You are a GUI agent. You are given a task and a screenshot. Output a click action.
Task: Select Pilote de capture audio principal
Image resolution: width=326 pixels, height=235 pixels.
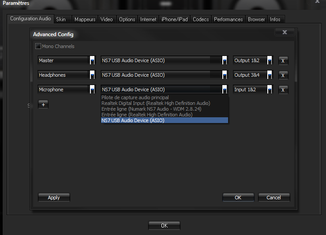(165, 97)
